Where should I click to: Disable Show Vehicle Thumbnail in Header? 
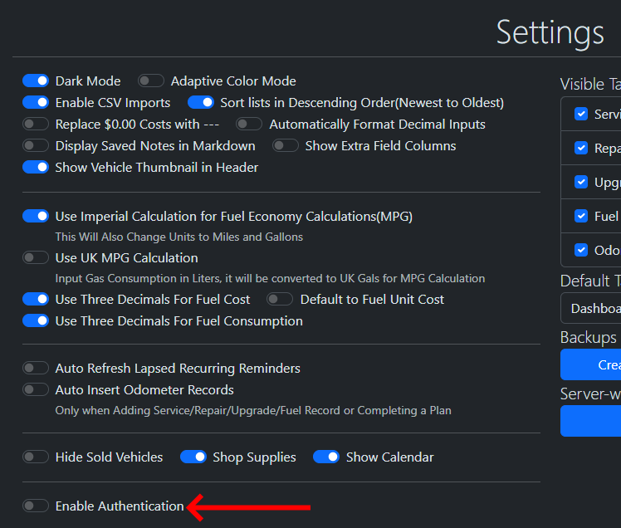click(36, 168)
